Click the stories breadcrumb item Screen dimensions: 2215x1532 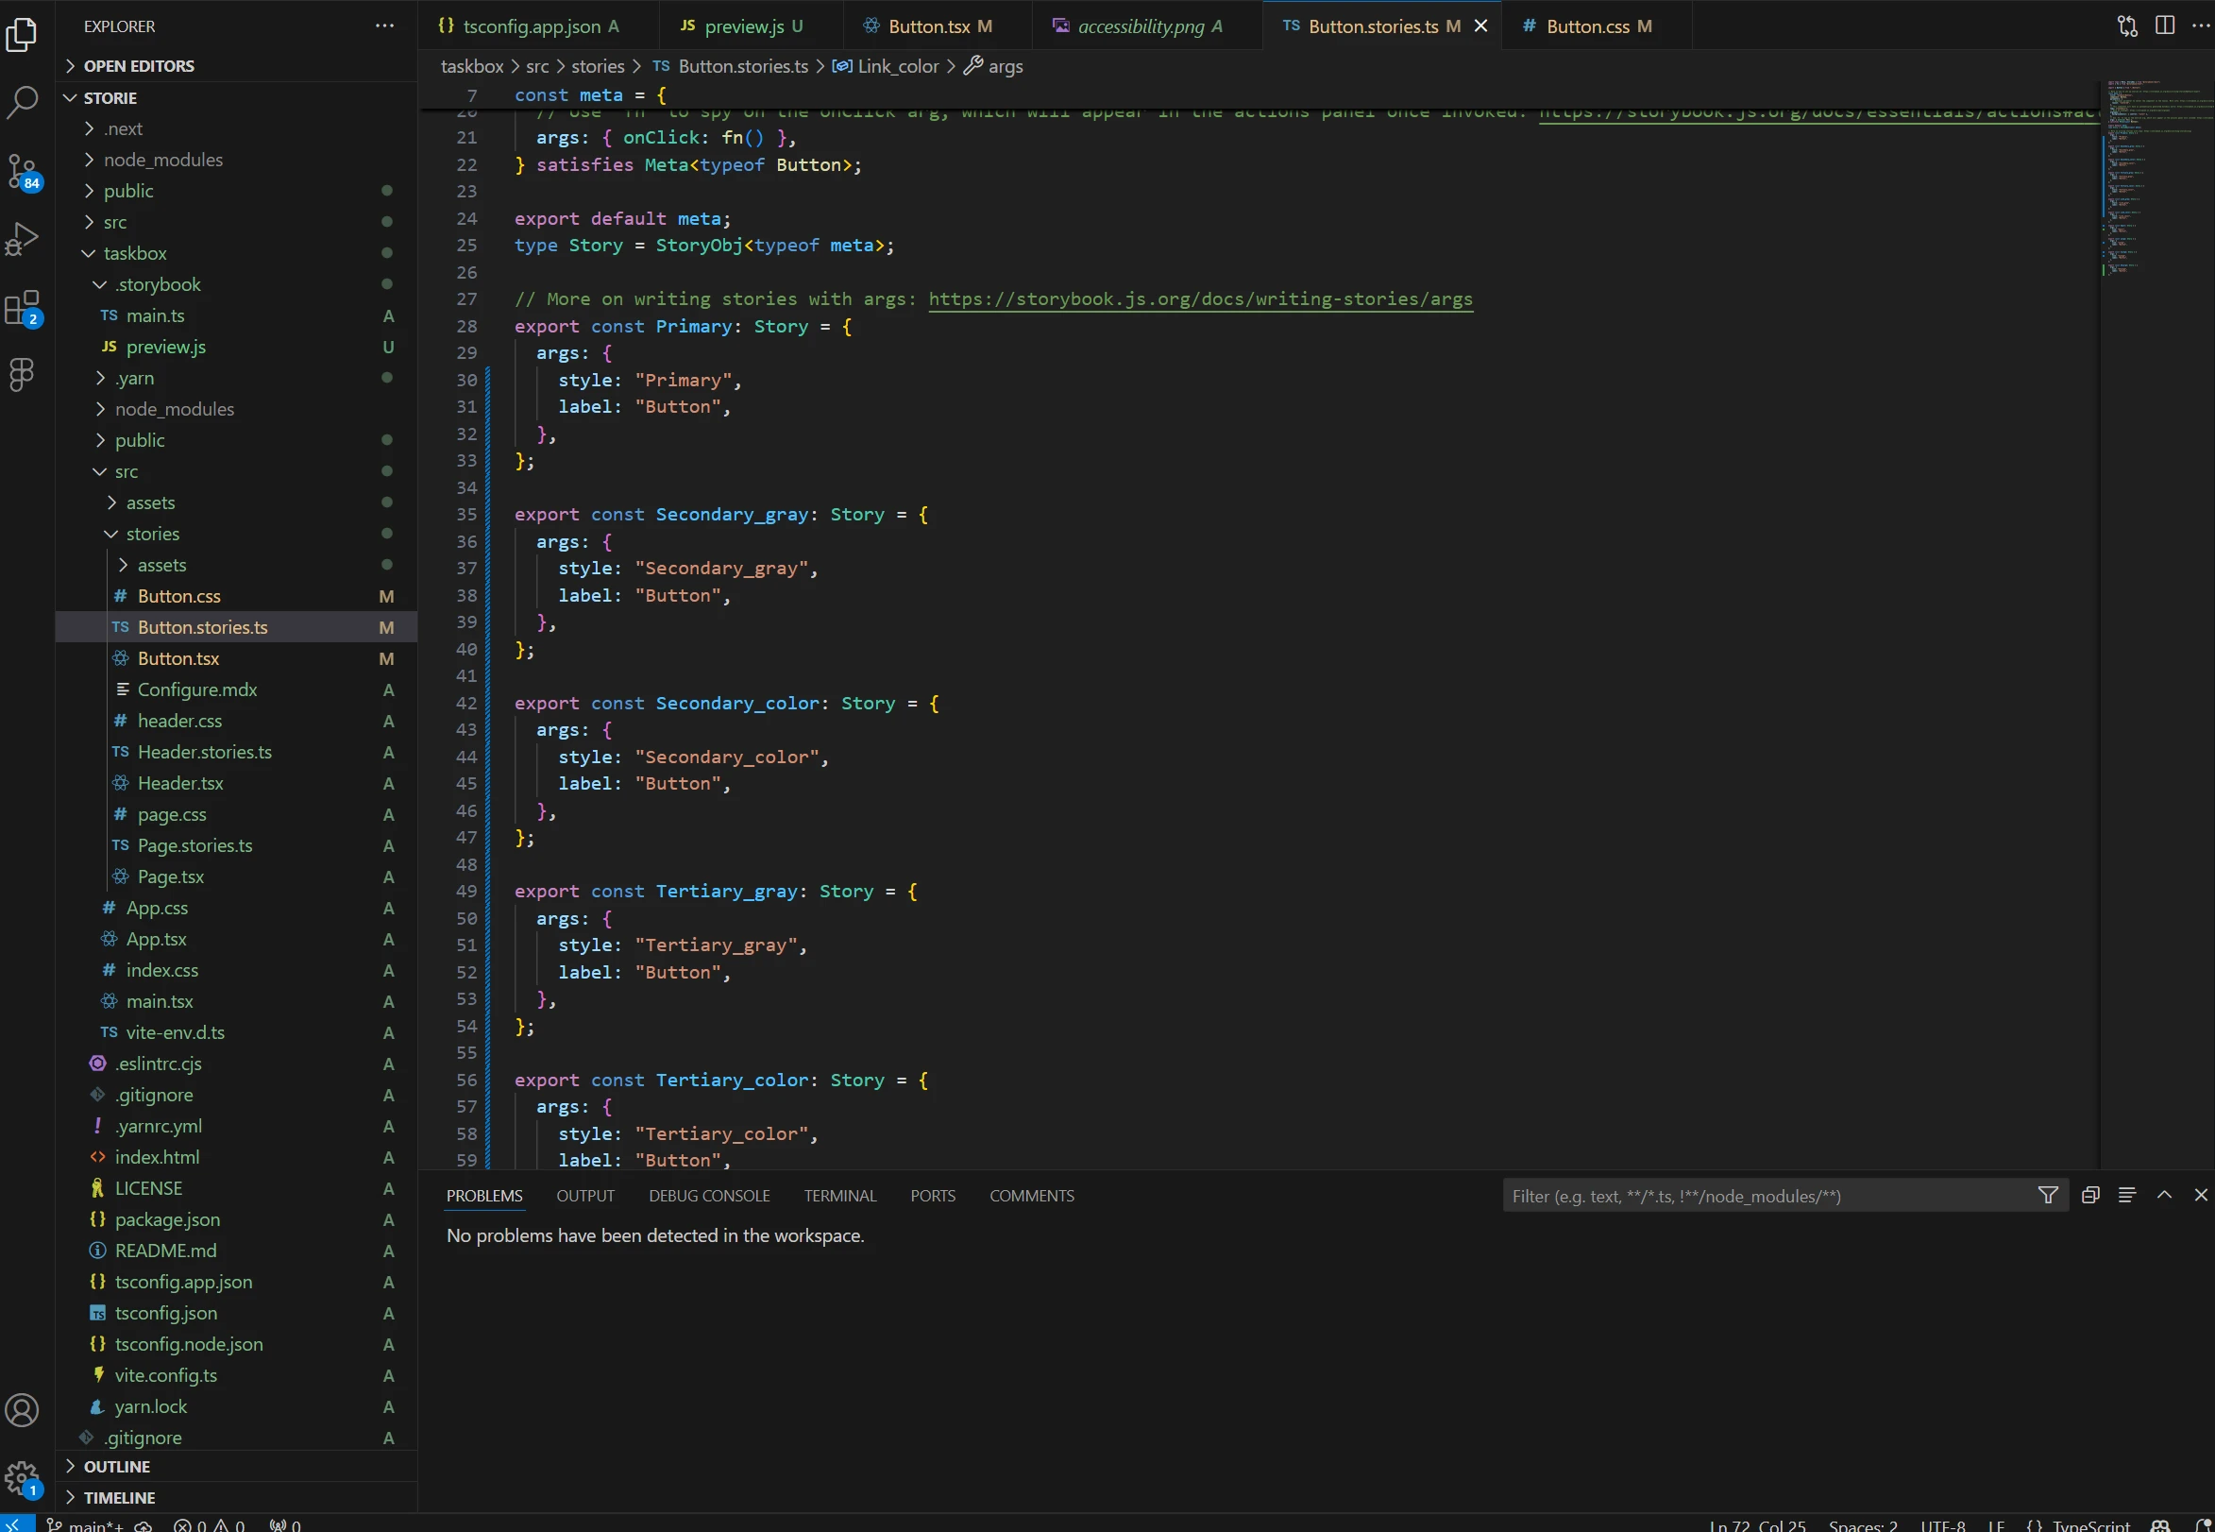point(598,66)
